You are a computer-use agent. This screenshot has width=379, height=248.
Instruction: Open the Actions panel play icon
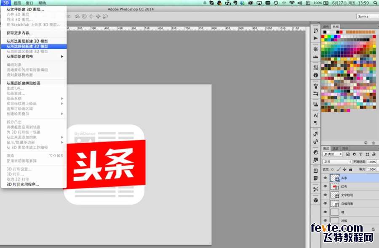316,38
